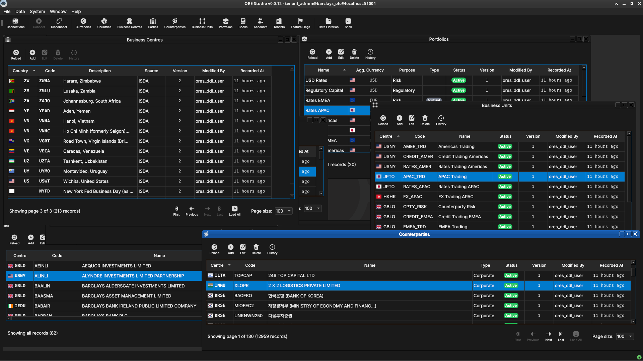Open the Books panel
Image resolution: width=643 pixels, height=361 pixels.
pyautogui.click(x=243, y=23)
